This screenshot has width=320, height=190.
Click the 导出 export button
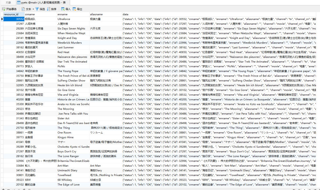point(77,9)
